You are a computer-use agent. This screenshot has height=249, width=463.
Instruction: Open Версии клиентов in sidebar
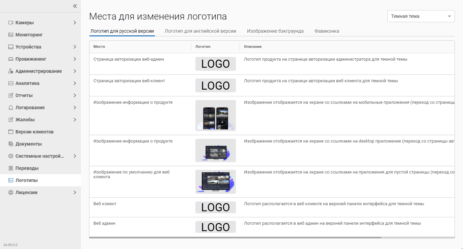(x=34, y=132)
